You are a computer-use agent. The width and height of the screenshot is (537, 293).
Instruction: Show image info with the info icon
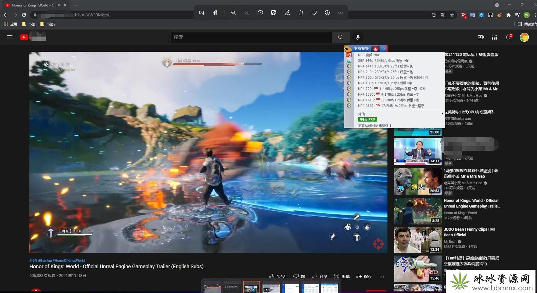[327, 13]
